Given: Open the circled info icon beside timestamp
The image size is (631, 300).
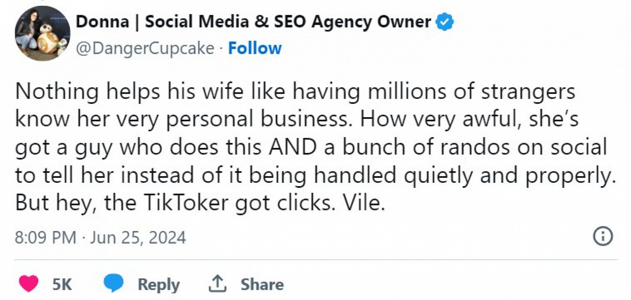Looking at the screenshot, I should [x=602, y=237].
